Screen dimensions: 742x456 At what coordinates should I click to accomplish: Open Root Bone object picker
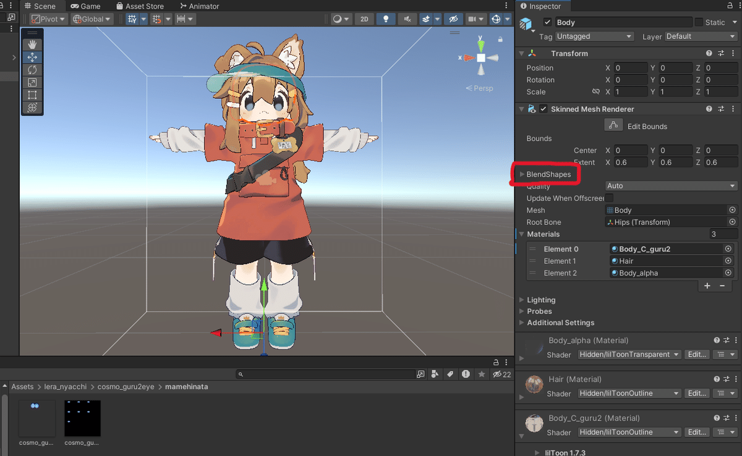pos(732,222)
